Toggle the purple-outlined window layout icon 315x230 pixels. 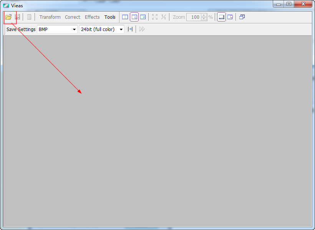[221, 17]
